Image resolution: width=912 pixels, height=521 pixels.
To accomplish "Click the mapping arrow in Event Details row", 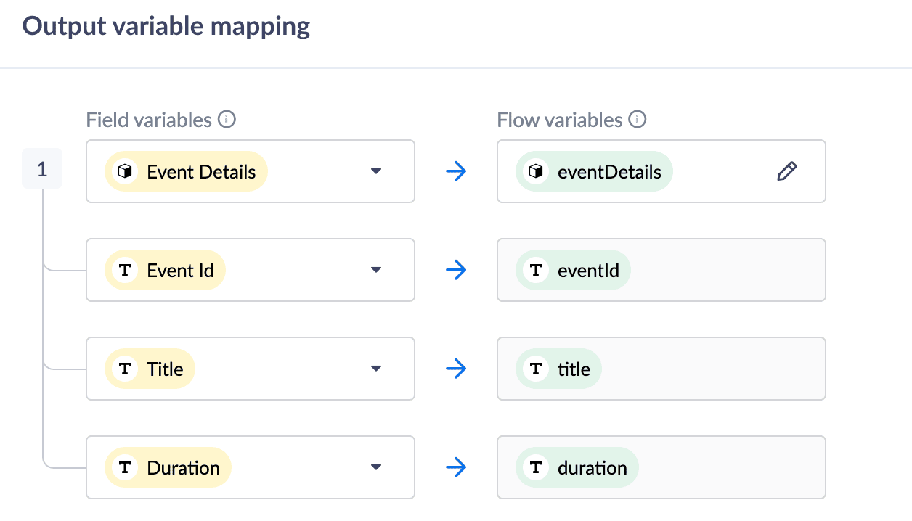I will pos(455,172).
